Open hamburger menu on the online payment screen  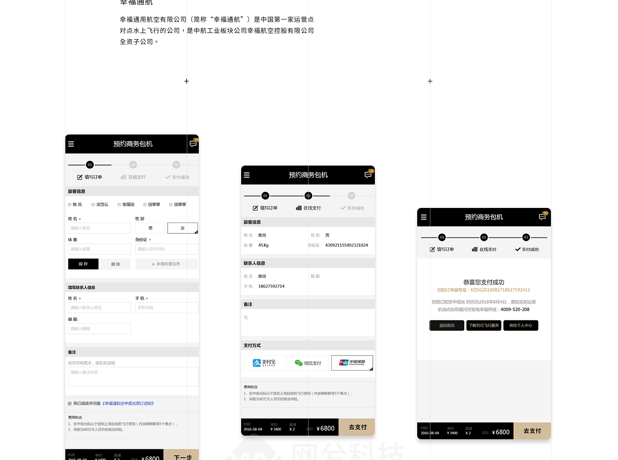[x=247, y=175]
